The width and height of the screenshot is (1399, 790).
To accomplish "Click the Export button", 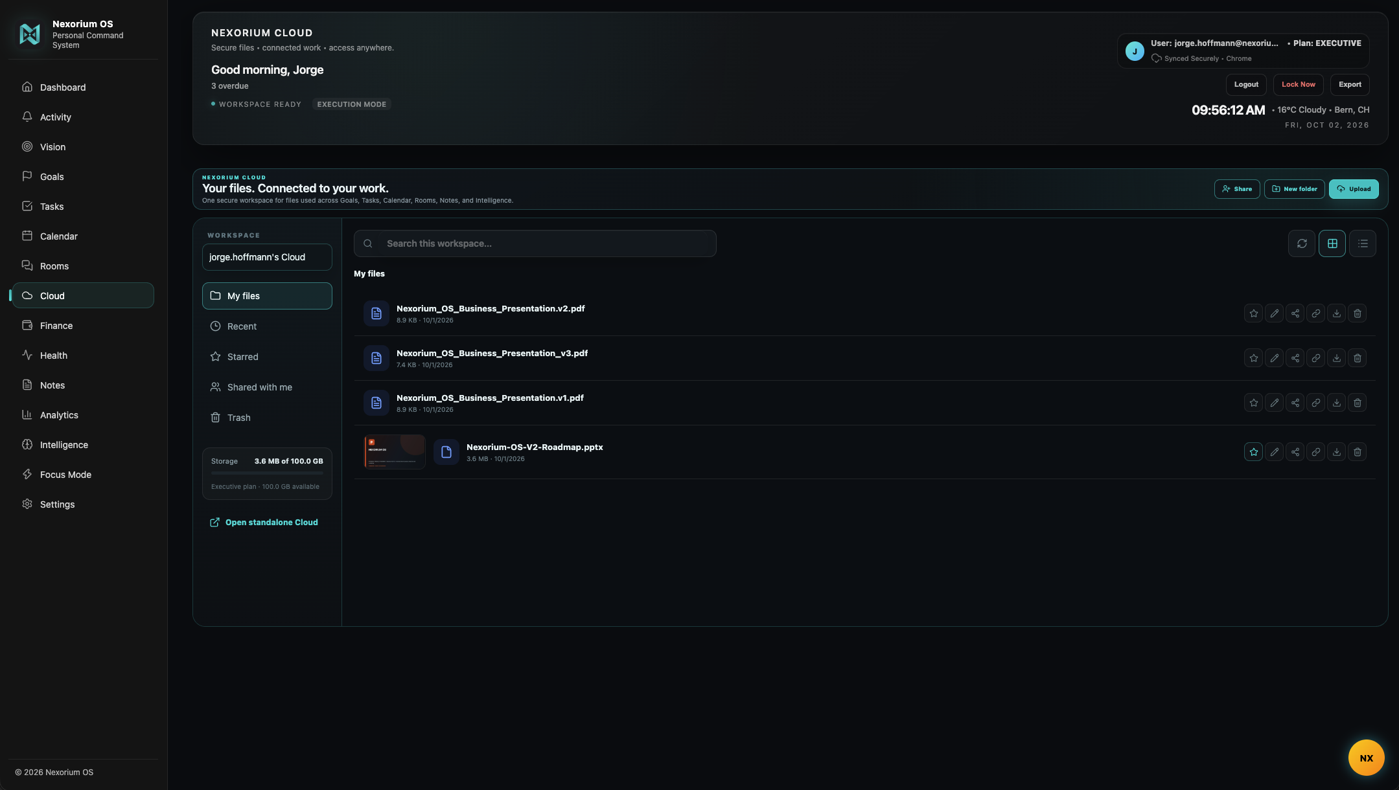I will pyautogui.click(x=1350, y=85).
